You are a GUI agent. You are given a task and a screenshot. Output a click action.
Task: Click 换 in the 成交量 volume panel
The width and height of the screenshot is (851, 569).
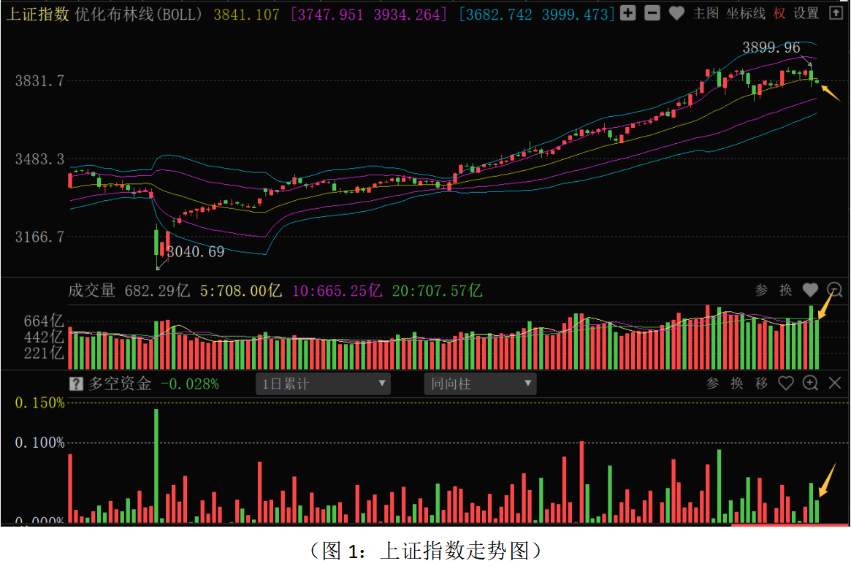click(786, 291)
